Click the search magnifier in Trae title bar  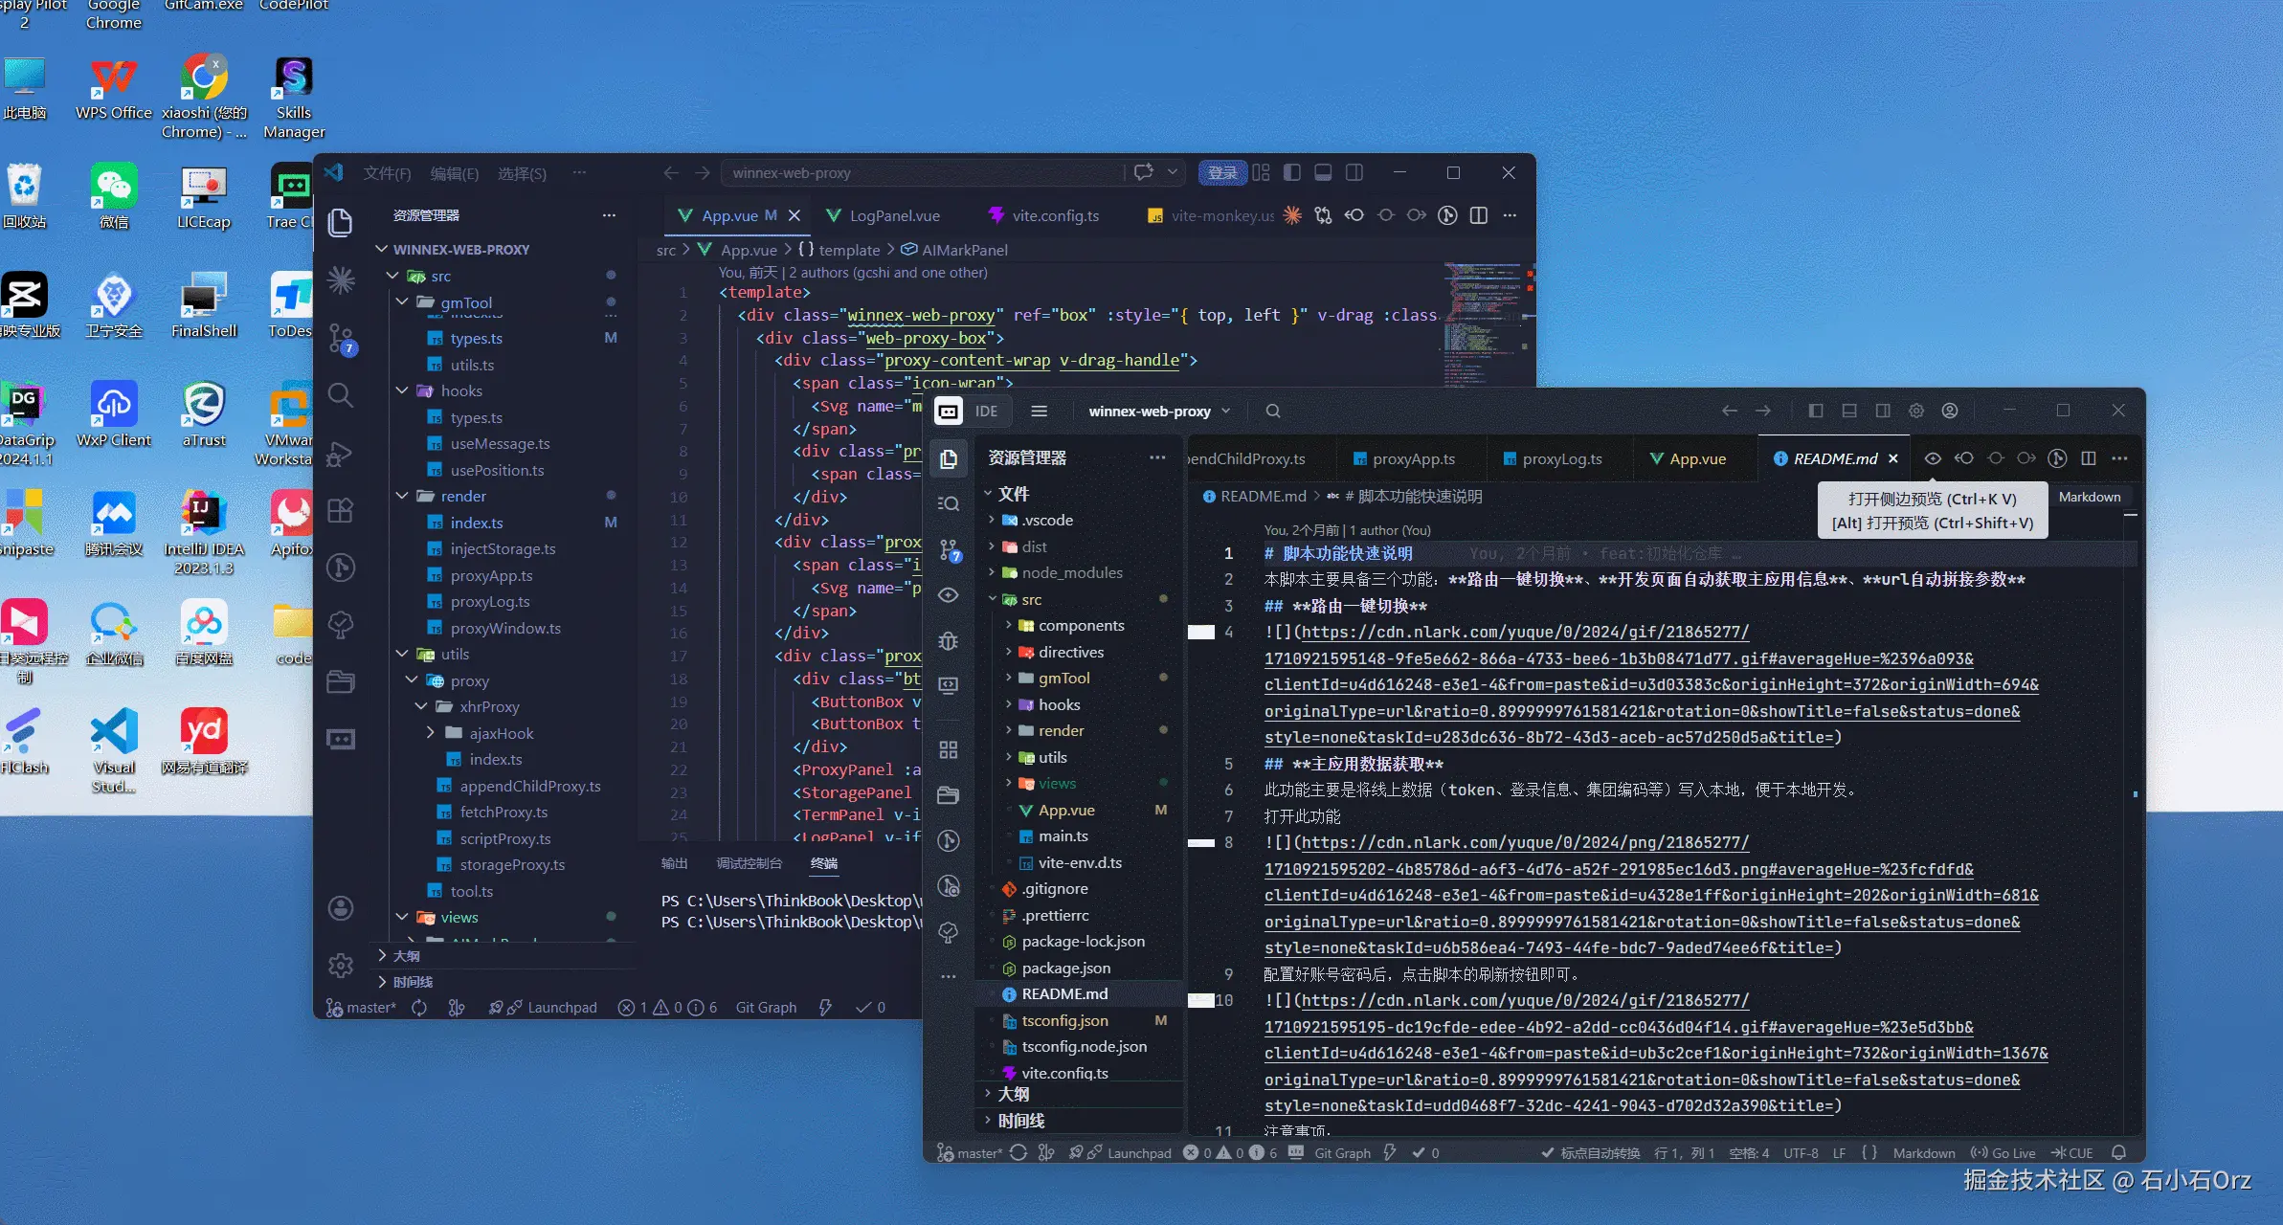pos(1273,411)
